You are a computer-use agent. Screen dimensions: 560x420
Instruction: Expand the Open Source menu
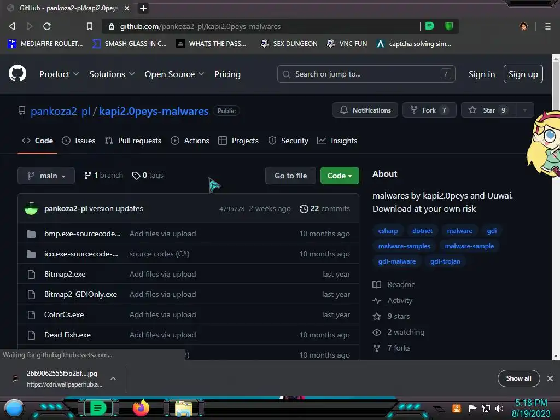click(x=174, y=74)
